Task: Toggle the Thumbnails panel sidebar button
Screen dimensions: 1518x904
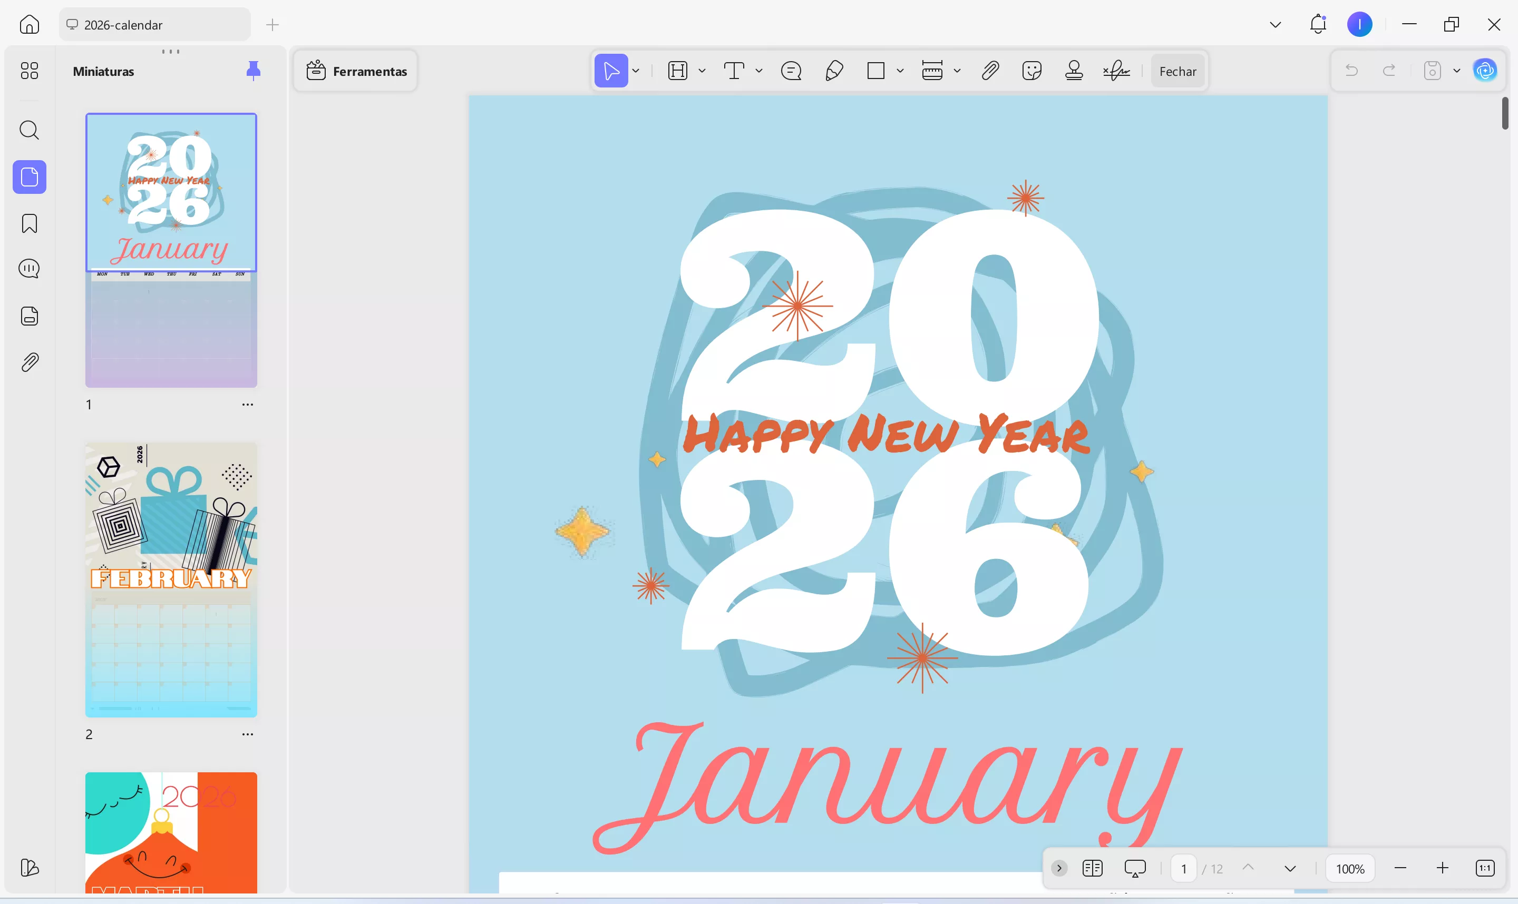Action: (x=29, y=177)
